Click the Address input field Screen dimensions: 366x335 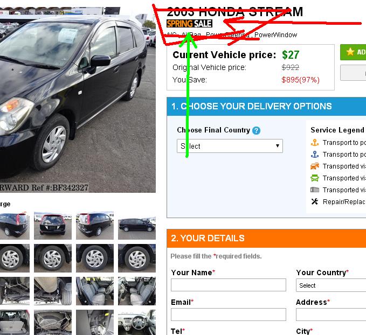coord(331,315)
